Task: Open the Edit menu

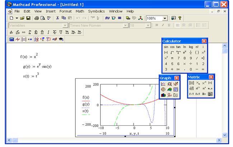Action: (x=27, y=11)
